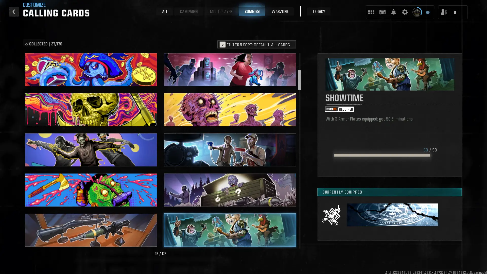This screenshot has height=274, width=487.
Task: Select the golden skull calling card
Action: tap(91, 110)
